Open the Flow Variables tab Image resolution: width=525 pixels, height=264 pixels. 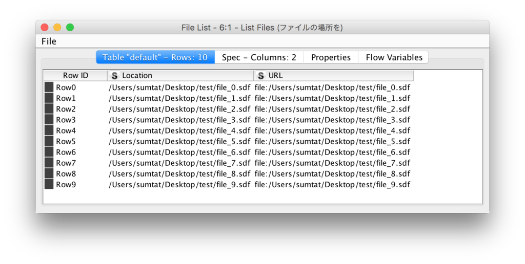point(394,57)
